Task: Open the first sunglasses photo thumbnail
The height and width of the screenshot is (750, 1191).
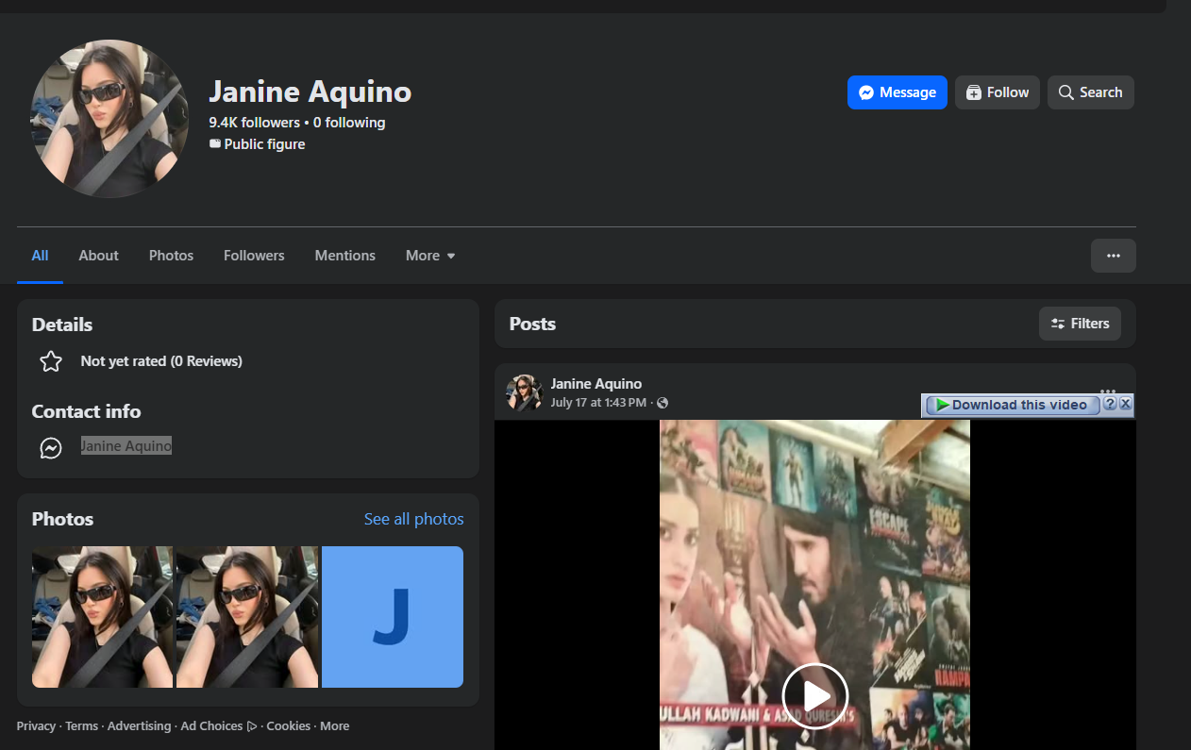Action: pos(102,617)
